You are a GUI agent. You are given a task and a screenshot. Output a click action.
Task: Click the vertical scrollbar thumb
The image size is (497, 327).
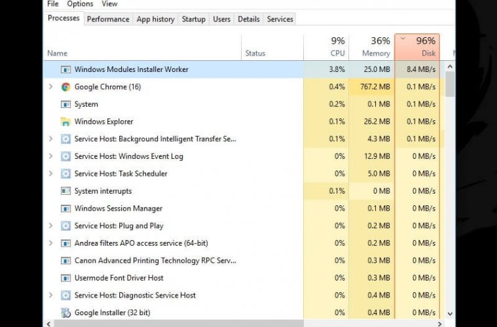click(450, 84)
